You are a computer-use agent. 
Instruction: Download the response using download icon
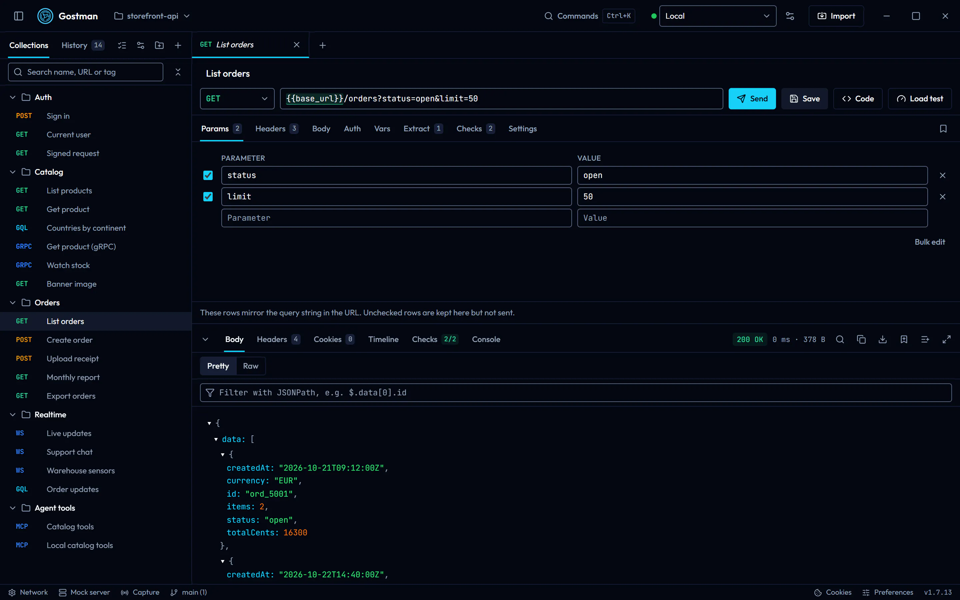pyautogui.click(x=883, y=339)
